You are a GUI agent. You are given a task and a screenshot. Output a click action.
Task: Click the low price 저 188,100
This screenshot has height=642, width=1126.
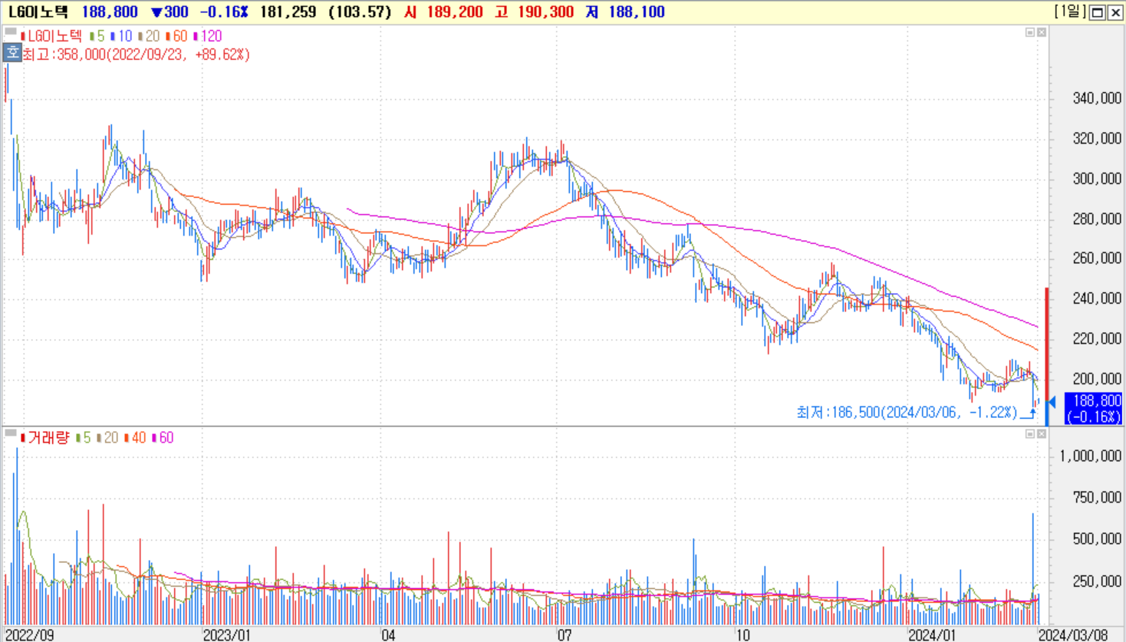pos(625,12)
